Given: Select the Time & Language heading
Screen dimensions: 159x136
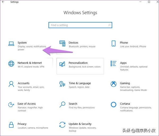Looking at the screenshot, I should [x=80, y=83].
